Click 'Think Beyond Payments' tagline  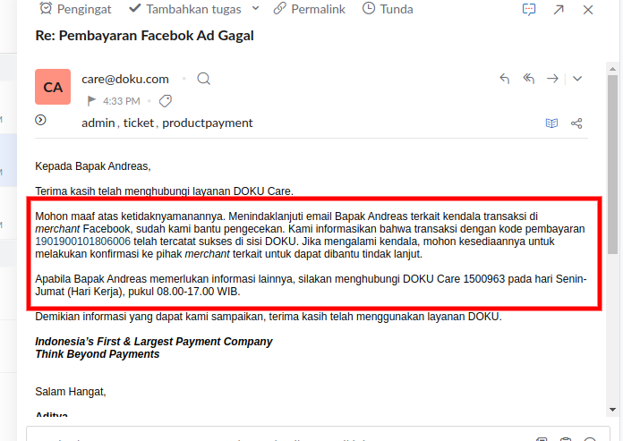(x=98, y=354)
